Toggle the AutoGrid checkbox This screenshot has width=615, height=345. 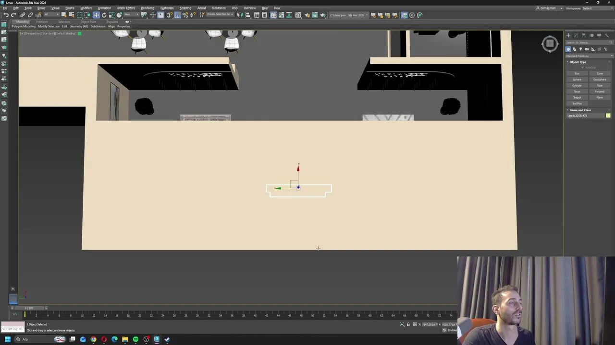click(583, 68)
